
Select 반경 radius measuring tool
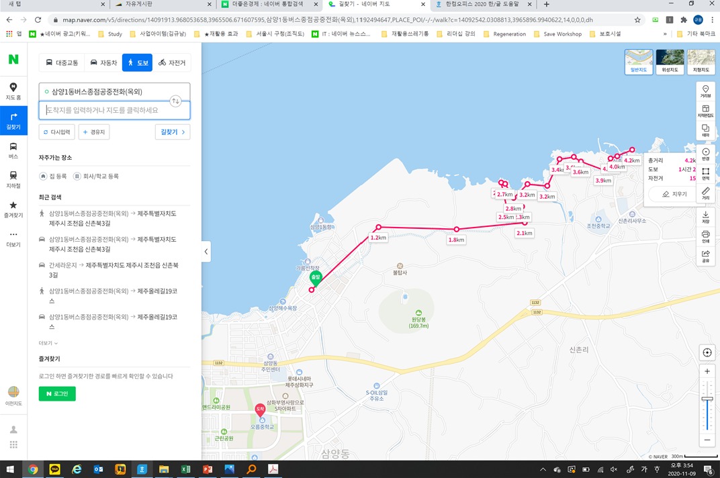(x=706, y=154)
